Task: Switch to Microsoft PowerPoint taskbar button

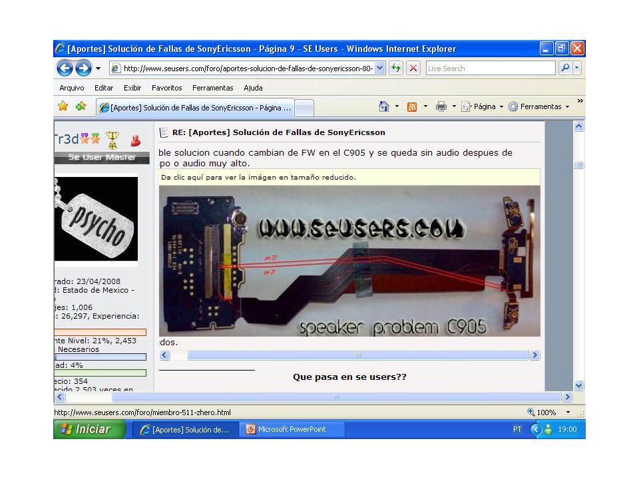Action: click(x=293, y=429)
